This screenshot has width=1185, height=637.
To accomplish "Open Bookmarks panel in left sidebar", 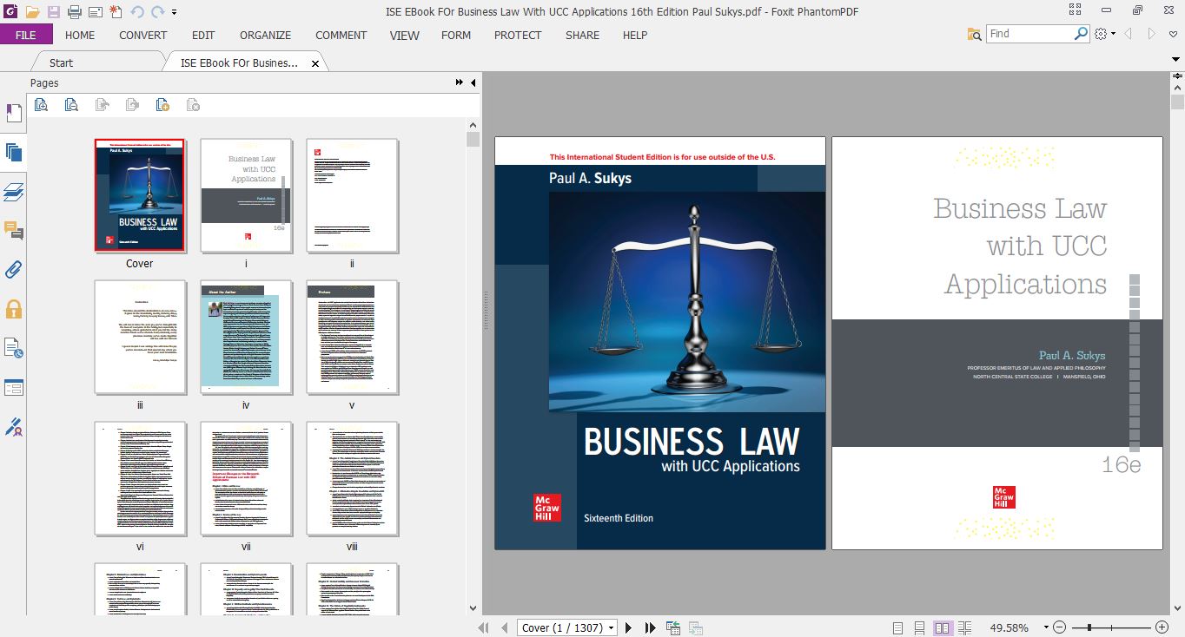I will tap(14, 114).
